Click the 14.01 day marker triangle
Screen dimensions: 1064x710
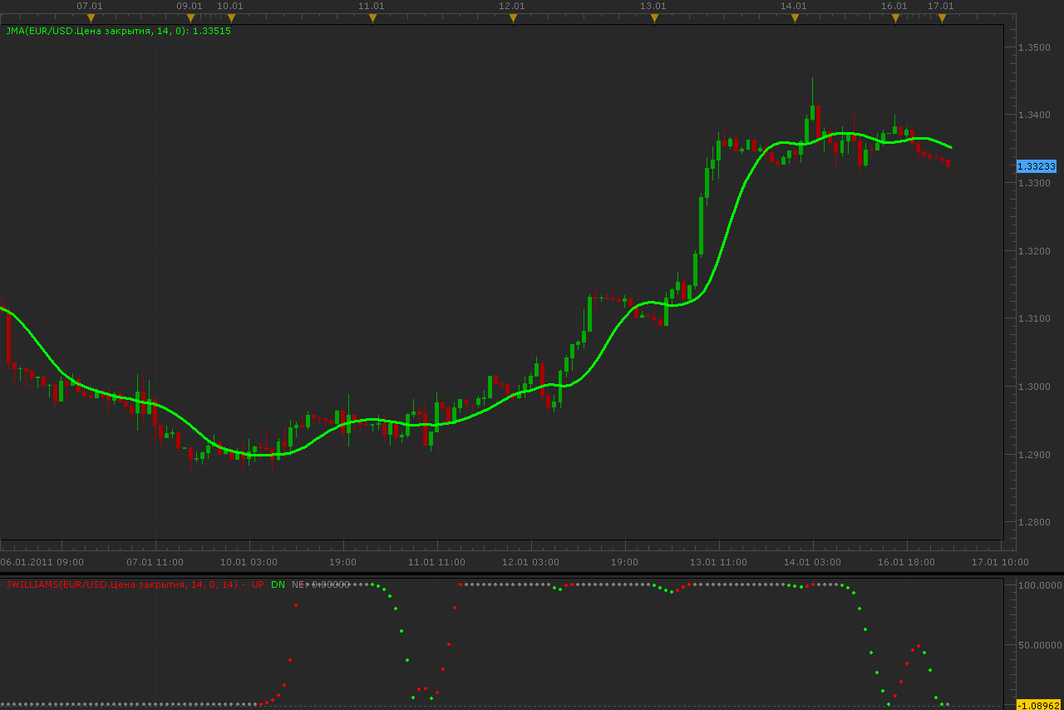795,18
